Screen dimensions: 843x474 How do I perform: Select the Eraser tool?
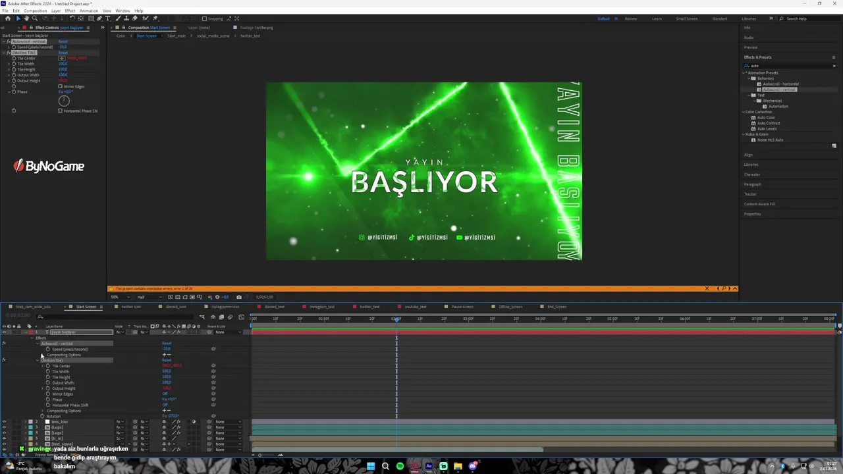[x=134, y=18]
